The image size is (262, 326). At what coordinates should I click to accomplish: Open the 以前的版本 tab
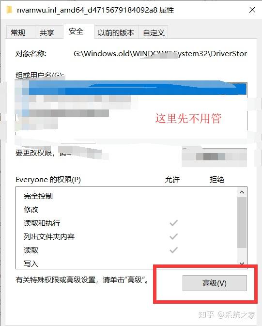tap(116, 32)
